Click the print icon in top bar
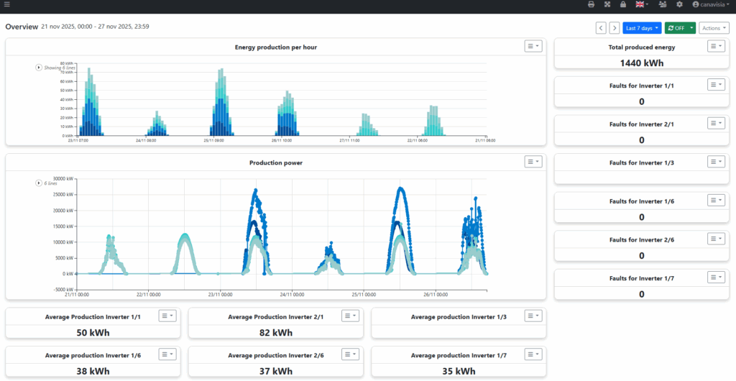 click(591, 4)
